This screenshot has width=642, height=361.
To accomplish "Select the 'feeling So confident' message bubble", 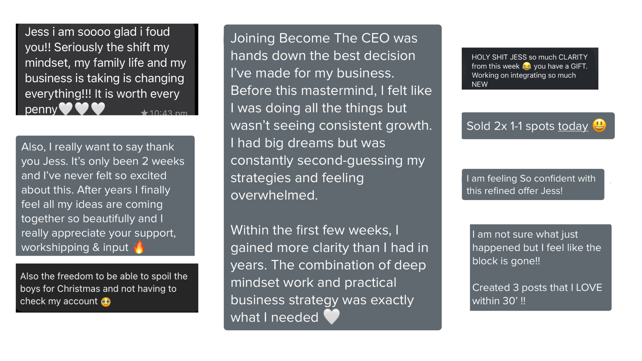I will tap(533, 185).
